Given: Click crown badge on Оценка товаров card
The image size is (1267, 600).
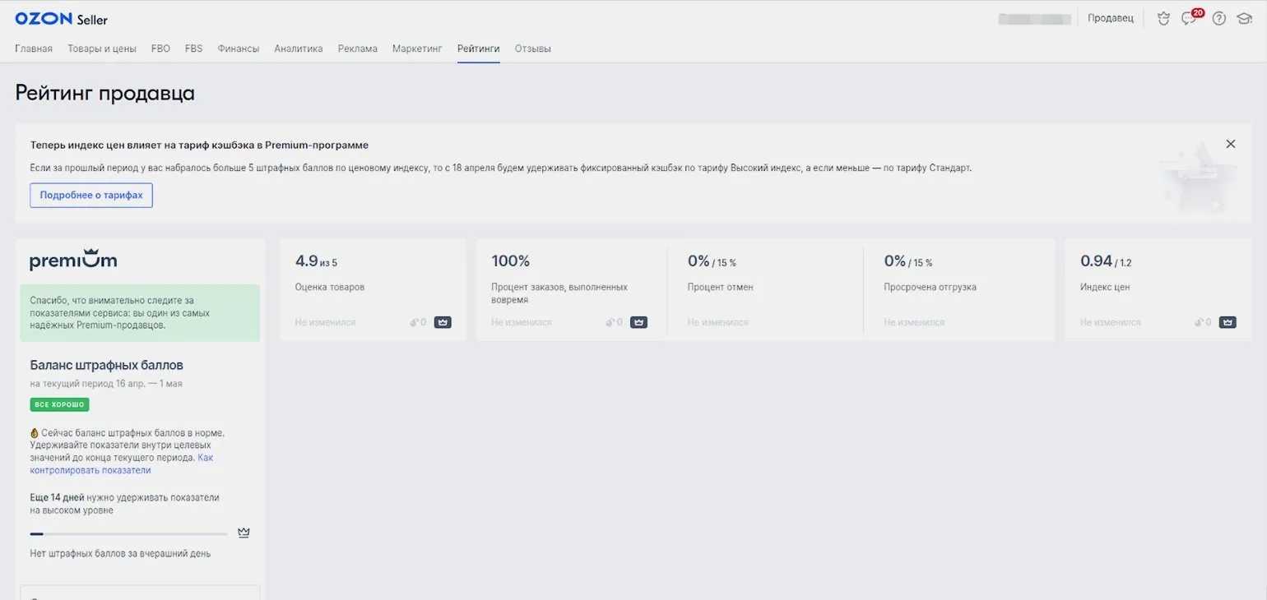Looking at the screenshot, I should (443, 322).
